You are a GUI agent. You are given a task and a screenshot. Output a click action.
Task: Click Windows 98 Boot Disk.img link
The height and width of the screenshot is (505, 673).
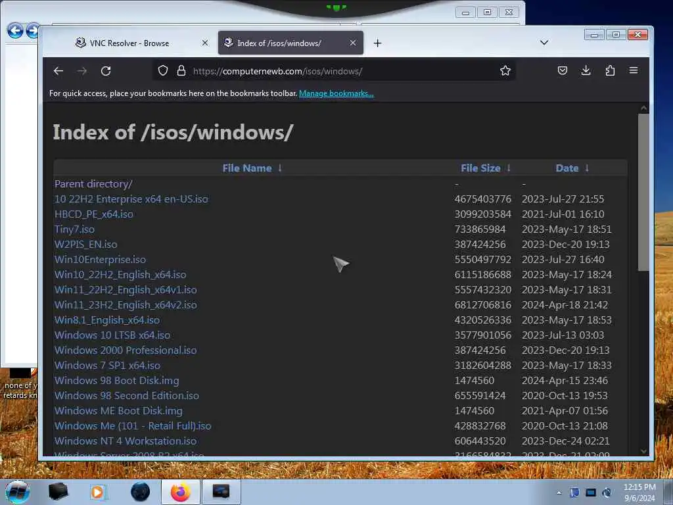coord(117,381)
